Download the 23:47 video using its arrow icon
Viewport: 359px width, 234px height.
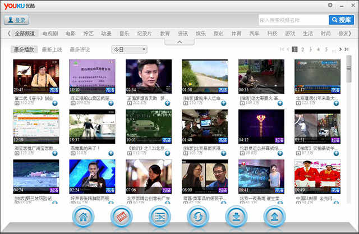pyautogui.click(x=55, y=103)
